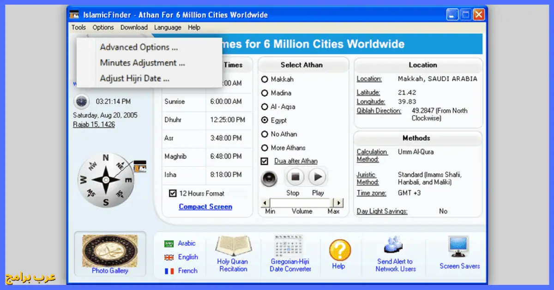Open the Language menu
Image resolution: width=554 pixels, height=290 pixels.
point(168,28)
